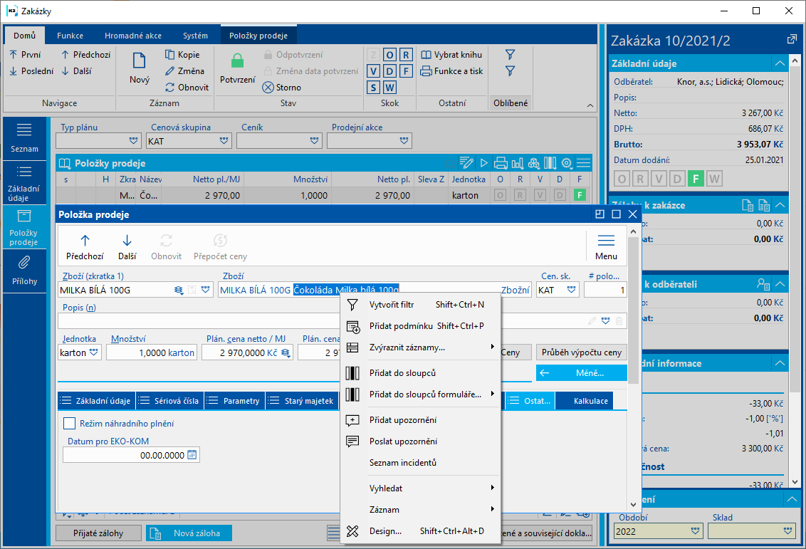
Task: Click the Množství 1,0000 karton field
Action: [x=152, y=352]
